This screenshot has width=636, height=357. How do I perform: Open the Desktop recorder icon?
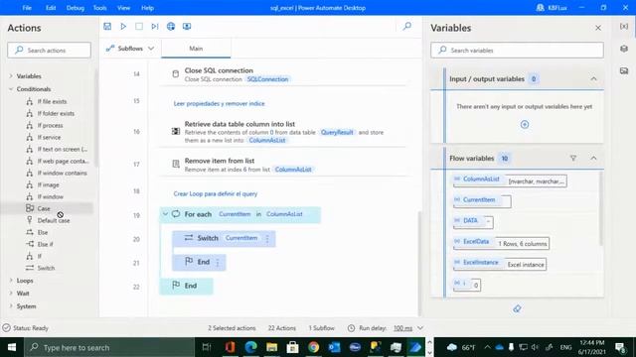tap(187, 27)
